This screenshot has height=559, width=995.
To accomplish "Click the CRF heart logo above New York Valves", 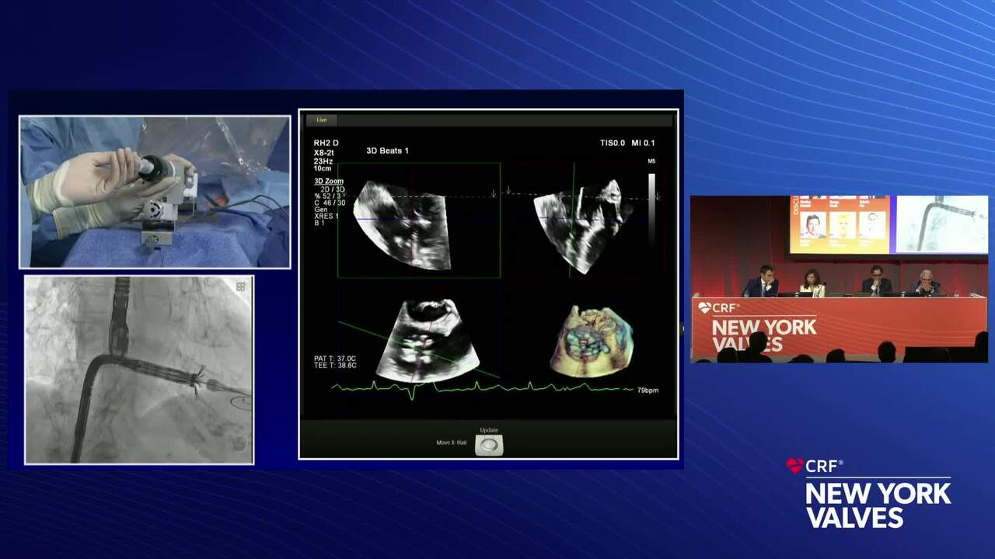I will 794,466.
